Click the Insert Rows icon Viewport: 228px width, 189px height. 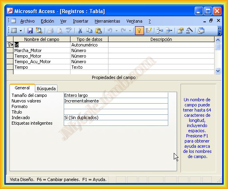click(x=160, y=31)
